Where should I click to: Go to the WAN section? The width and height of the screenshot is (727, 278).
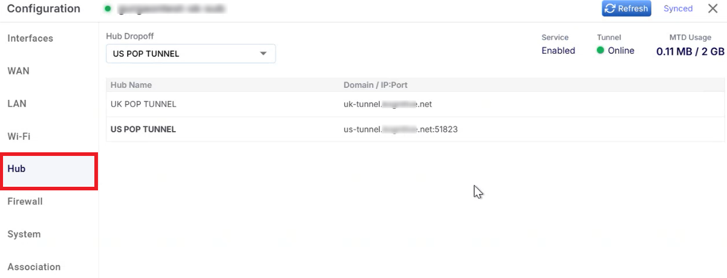click(x=18, y=71)
